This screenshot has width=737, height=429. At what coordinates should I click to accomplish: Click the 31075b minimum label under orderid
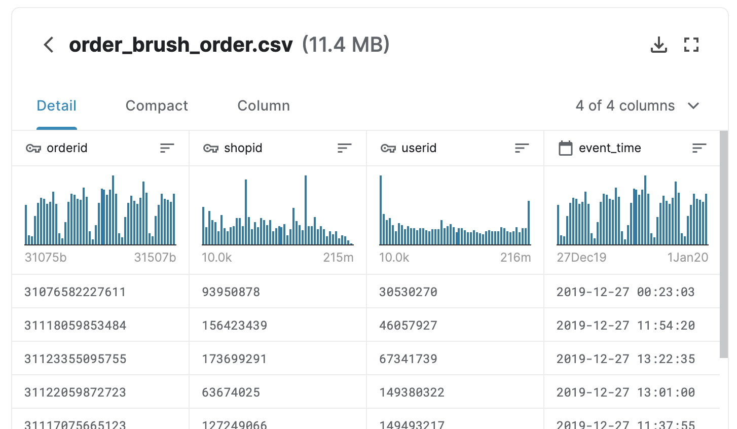(x=46, y=258)
